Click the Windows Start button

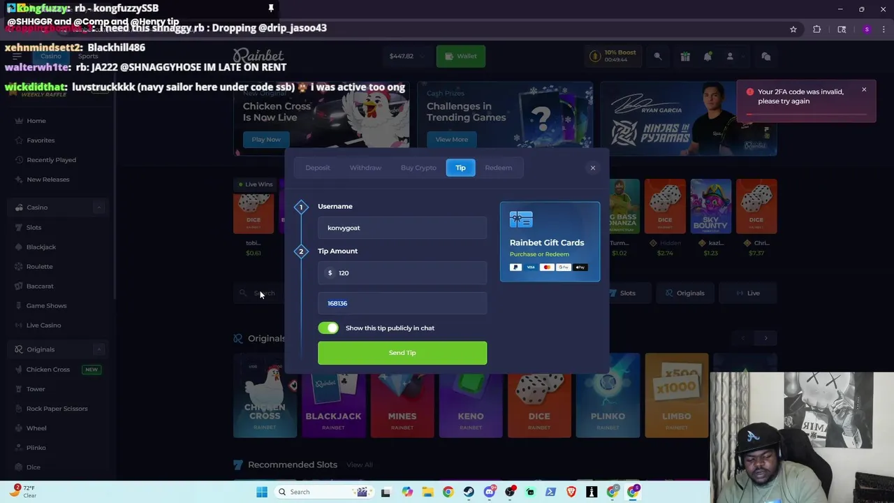(262, 492)
